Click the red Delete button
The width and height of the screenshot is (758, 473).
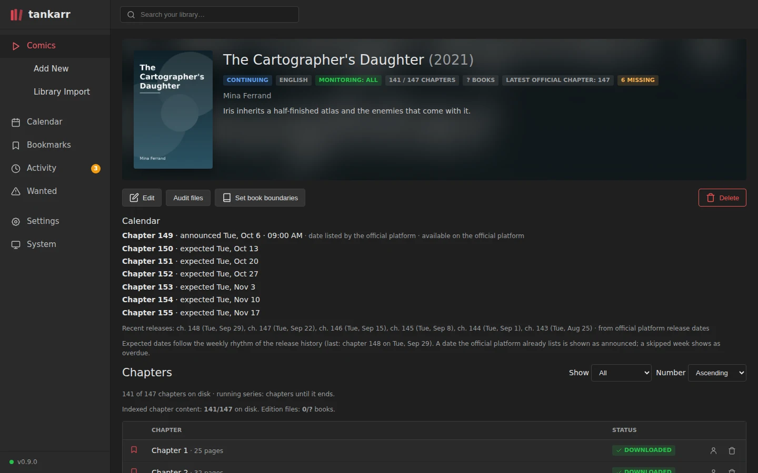[x=722, y=198]
